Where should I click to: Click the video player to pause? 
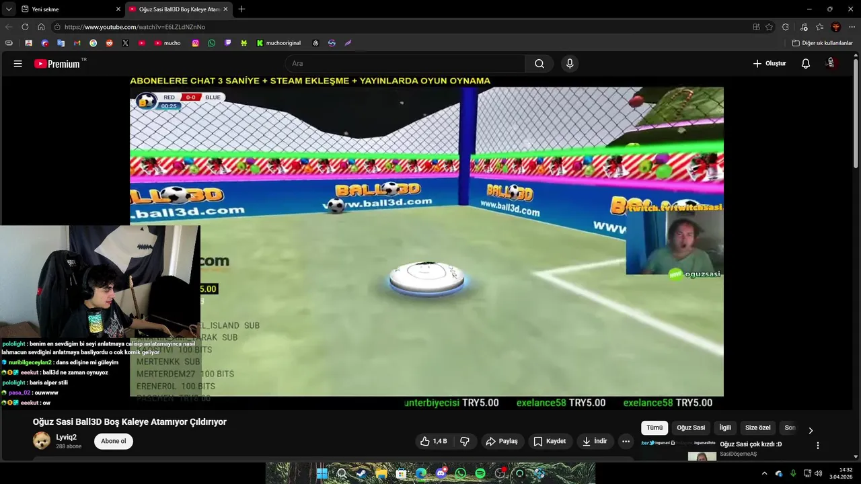[426, 242]
